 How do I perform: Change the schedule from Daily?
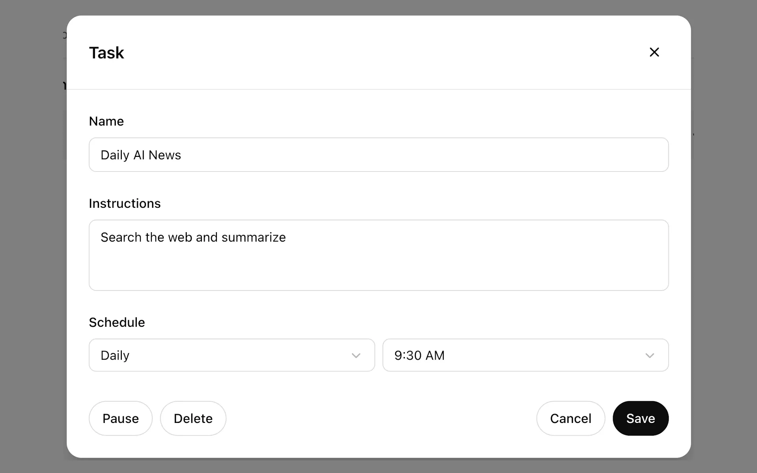click(231, 355)
